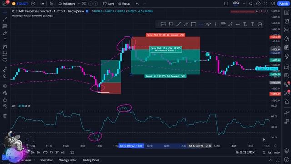The height and width of the screenshot is (164, 291).
Task: Open the chart layout selector square
Action: click(x=226, y=4)
